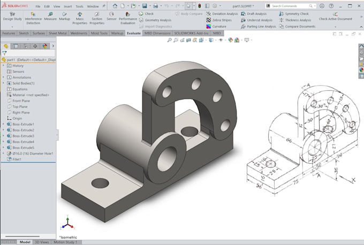This screenshot has width=364, height=245.
Task: Open the Measure tool
Action: coord(50,16)
